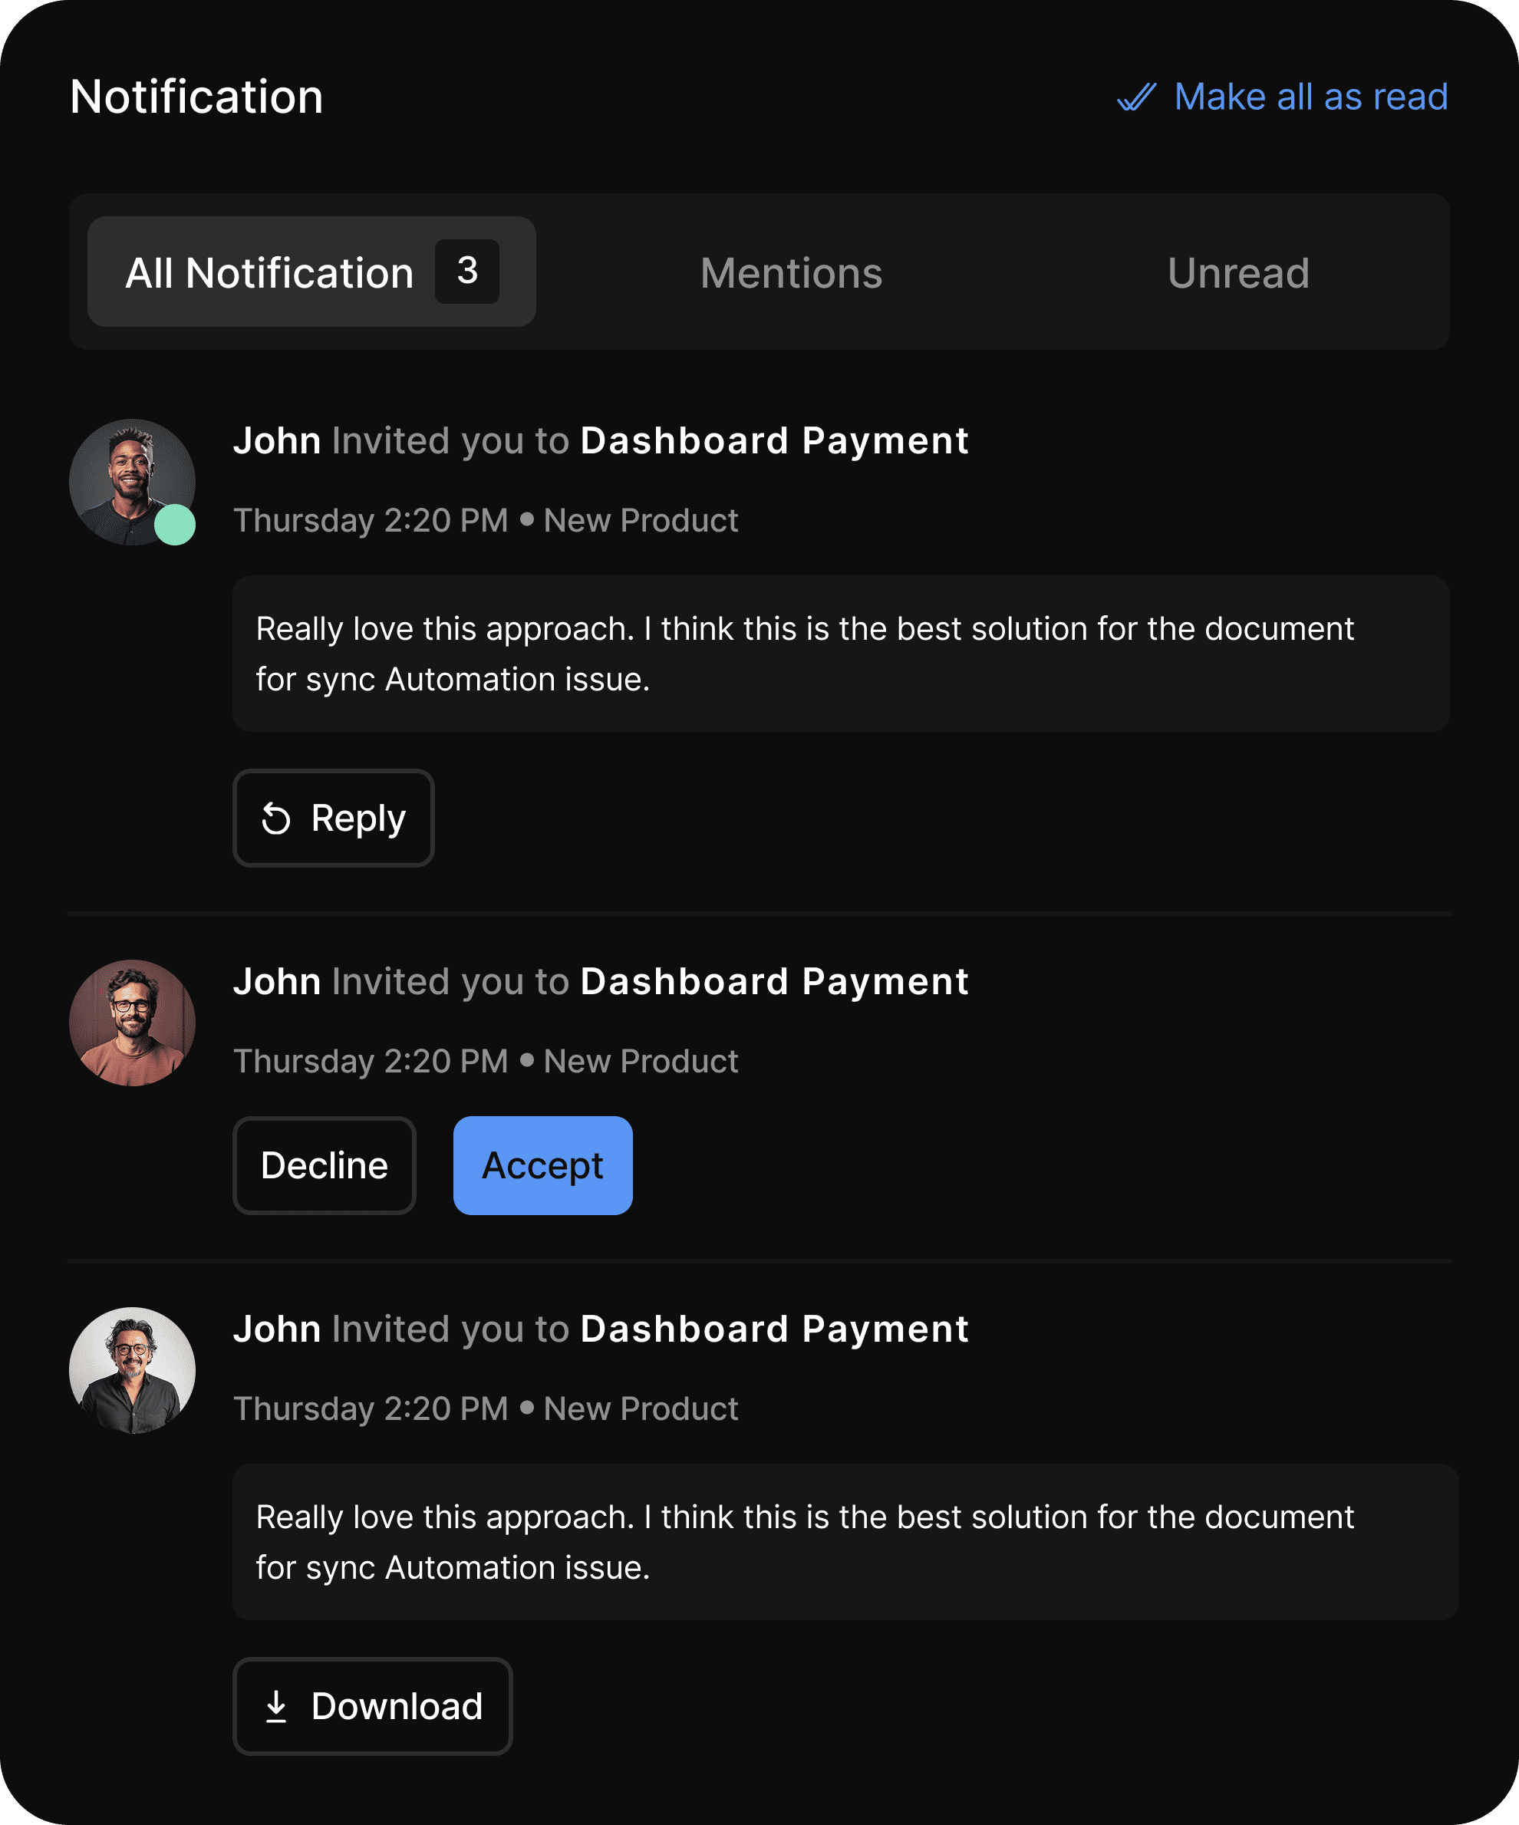Click Make all as read link
The width and height of the screenshot is (1519, 1825).
1310,97
